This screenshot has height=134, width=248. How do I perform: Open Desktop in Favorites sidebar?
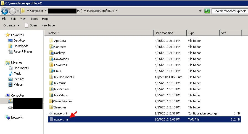(19, 40)
